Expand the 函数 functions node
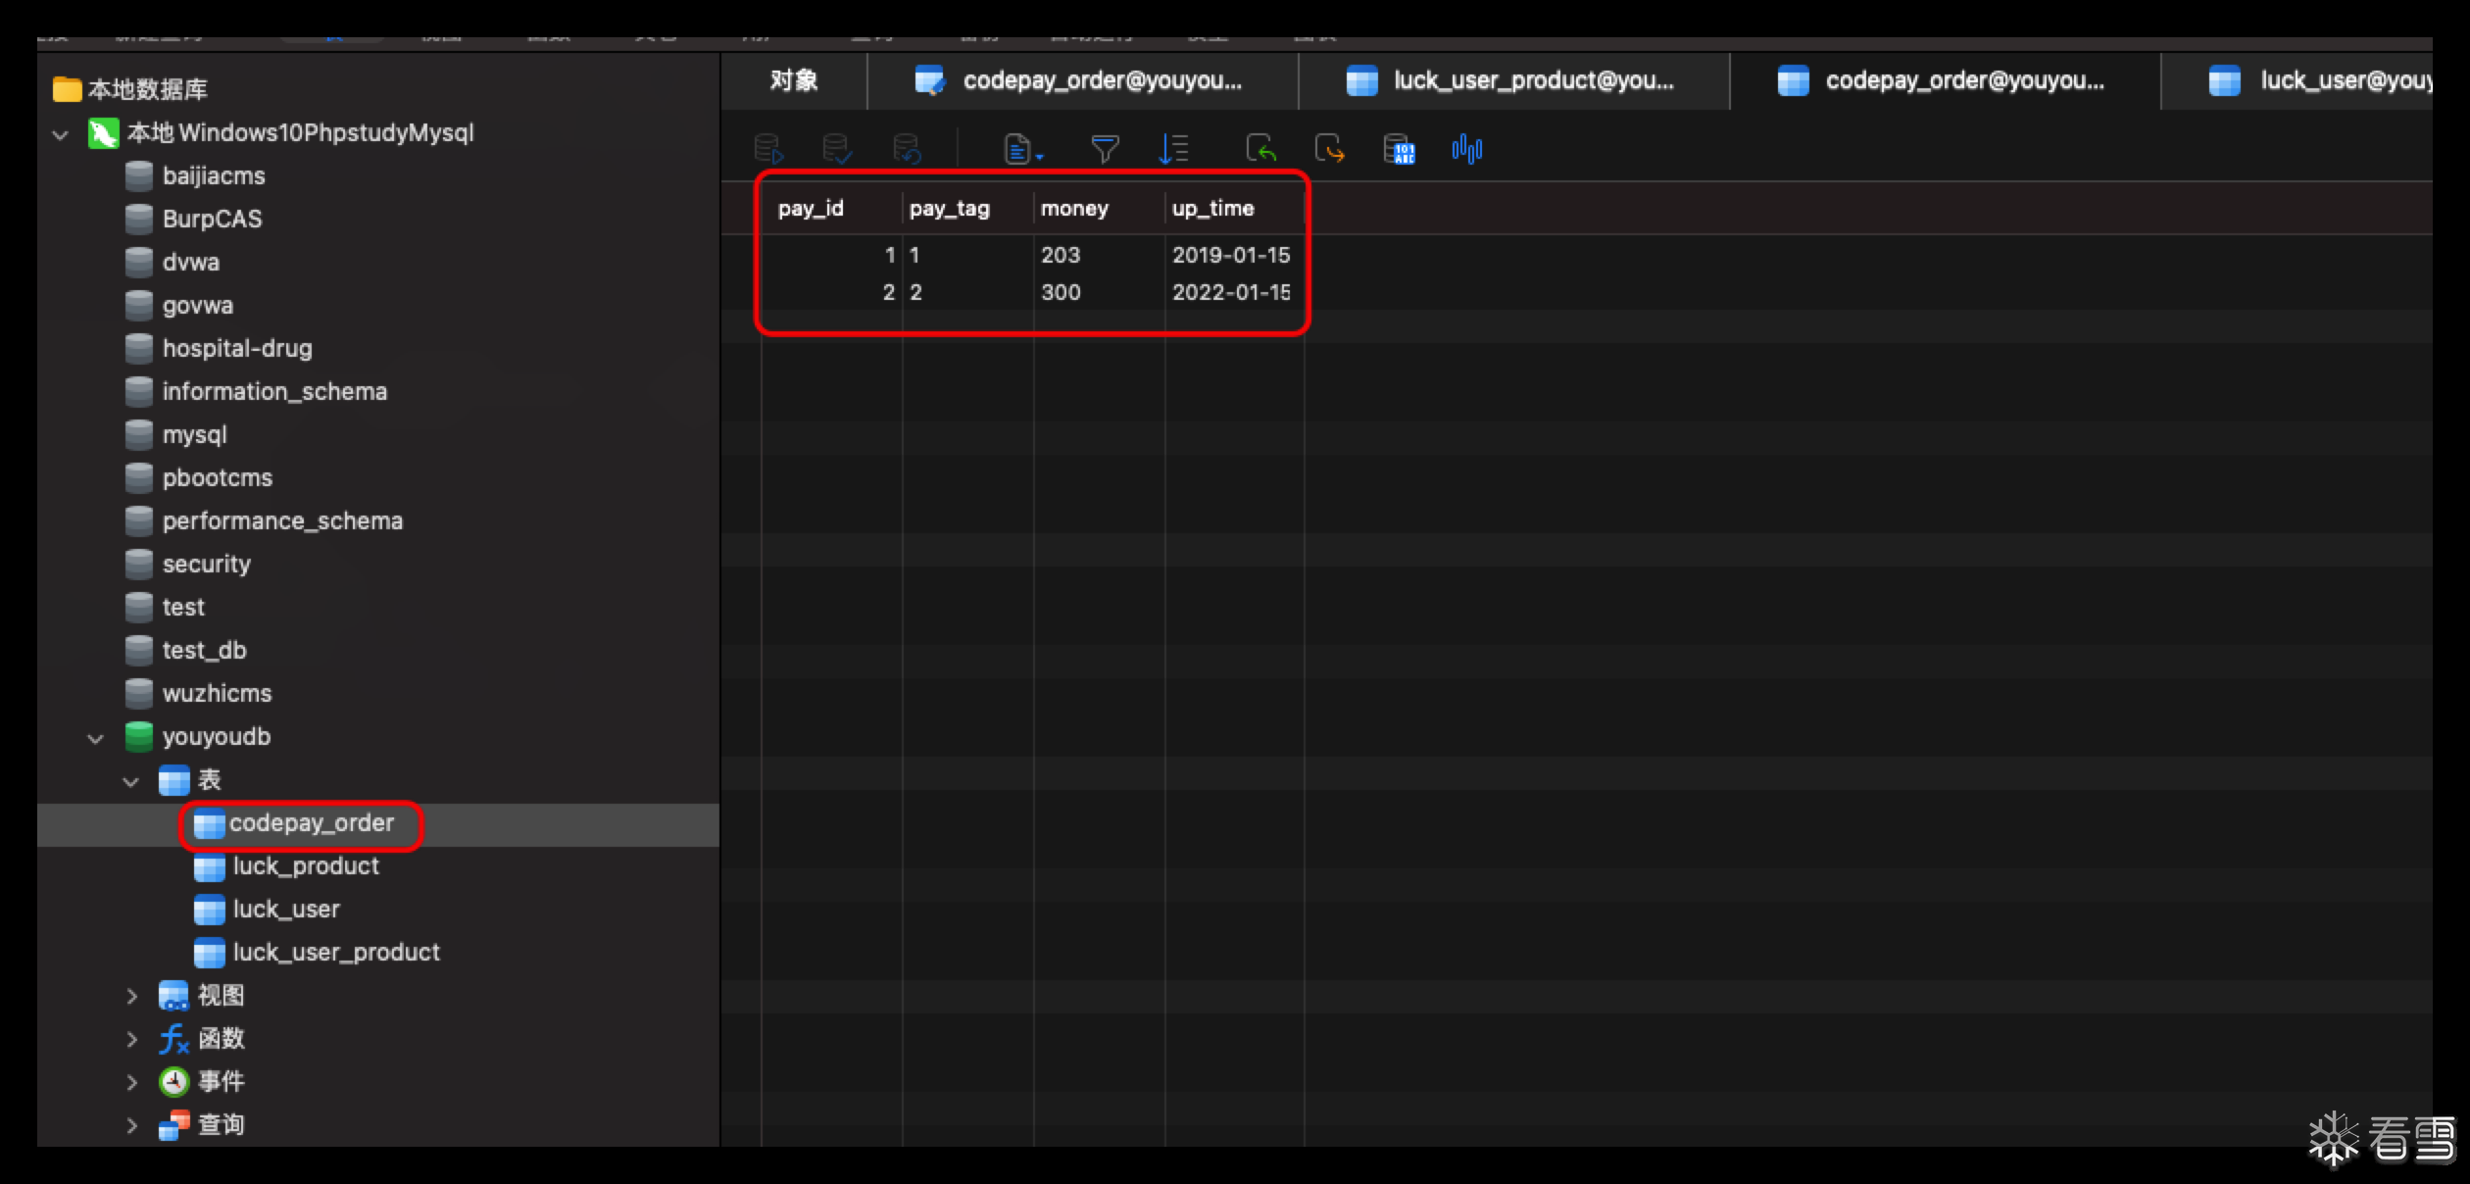The width and height of the screenshot is (2470, 1184). click(131, 1039)
